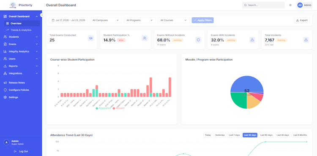Image resolution: width=317 pixels, height=156 pixels.
Task: Open Configure Policies in the sidebar
Action: pyautogui.click(x=19, y=90)
